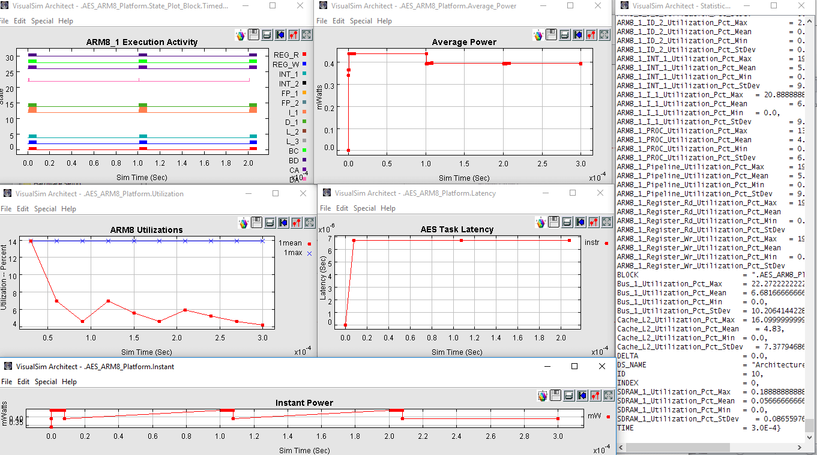Open the File menu in the Utilization window
817x455 pixels.
point(6,209)
